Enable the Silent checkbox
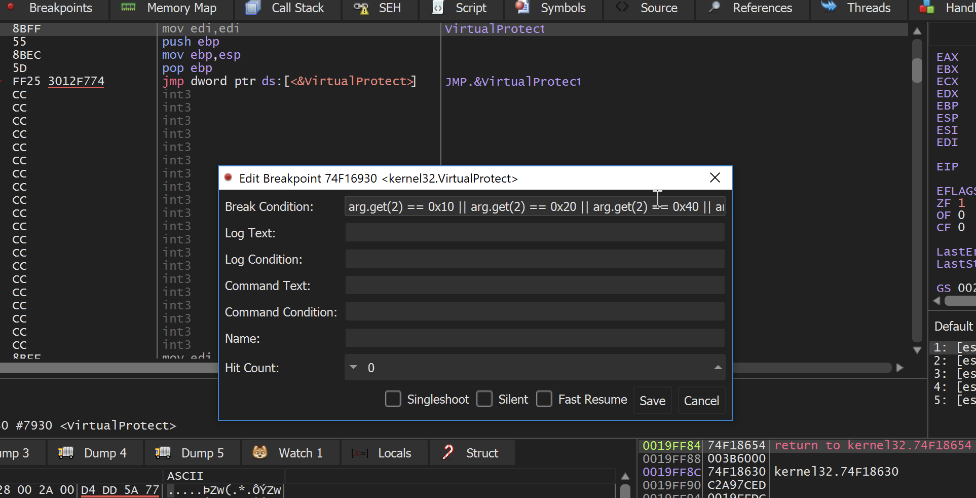This screenshot has height=498, width=976. pyautogui.click(x=484, y=399)
